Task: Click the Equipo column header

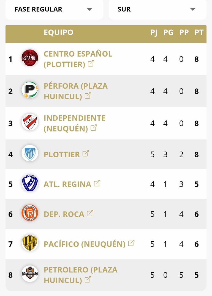Action: tap(58, 32)
